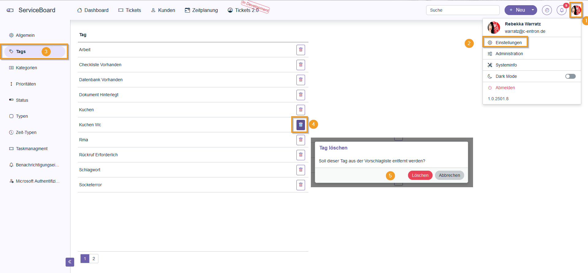Toggle the Dark Mode switch
The image size is (588, 273).
(570, 76)
